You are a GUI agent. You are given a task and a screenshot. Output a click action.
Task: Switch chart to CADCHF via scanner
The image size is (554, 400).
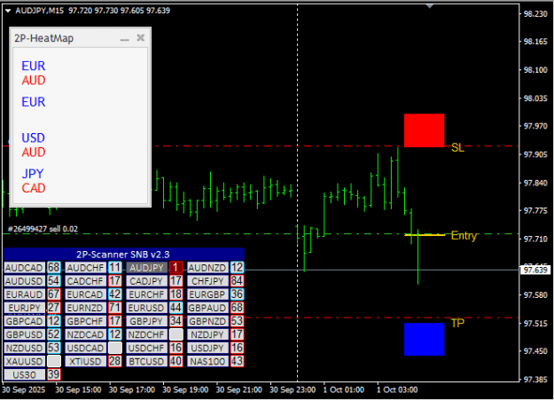pos(85,281)
